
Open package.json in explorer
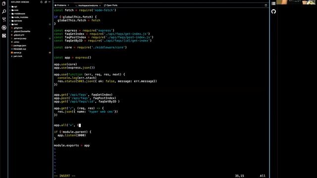(19, 45)
